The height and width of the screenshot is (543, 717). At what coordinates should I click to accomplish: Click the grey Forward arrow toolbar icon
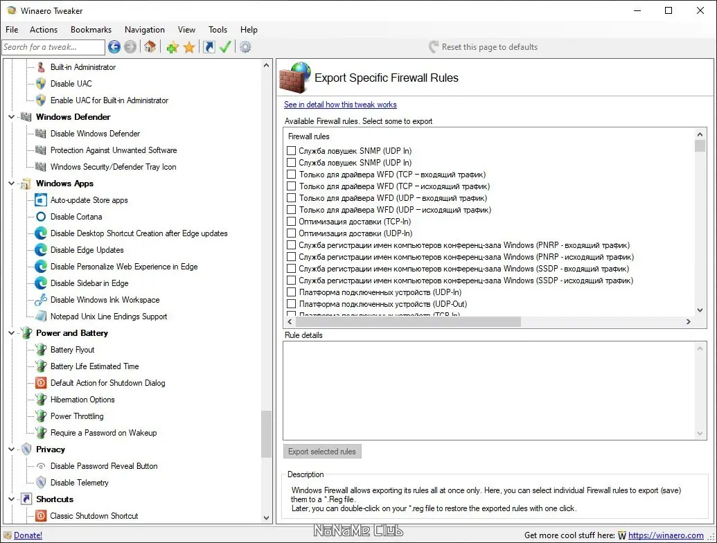coord(130,46)
